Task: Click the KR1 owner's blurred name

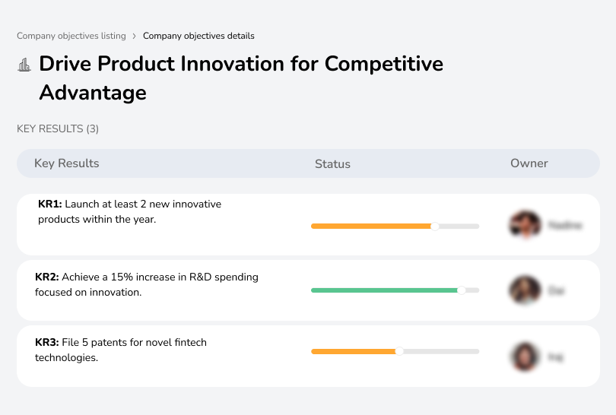Action: coord(567,225)
